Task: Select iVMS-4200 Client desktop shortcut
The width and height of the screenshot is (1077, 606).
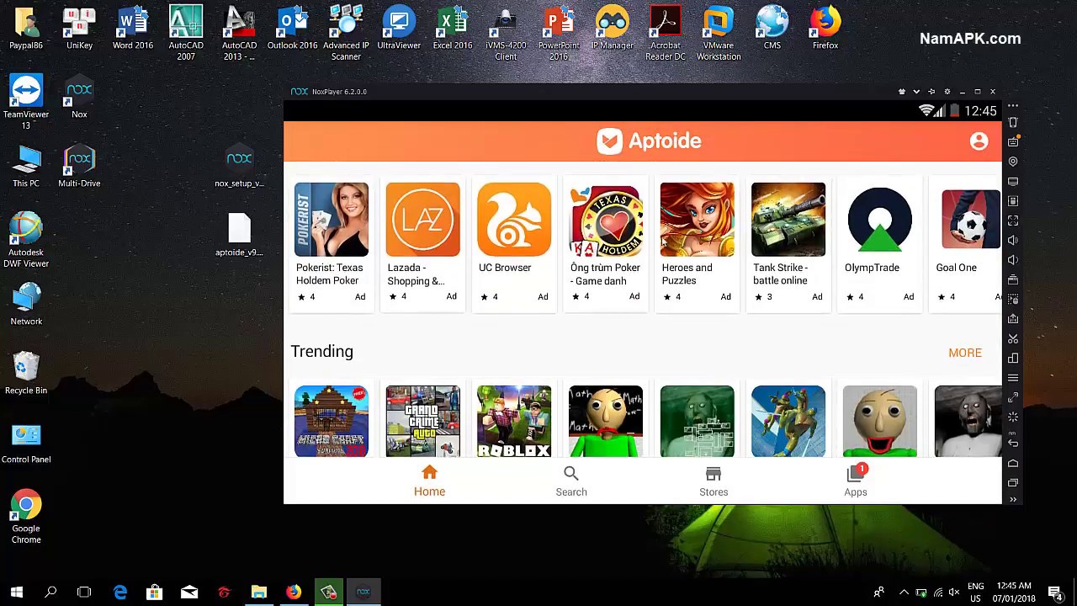Action: (506, 34)
